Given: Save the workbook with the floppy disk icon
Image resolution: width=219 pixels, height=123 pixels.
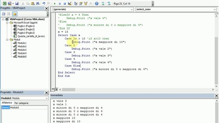Looking at the screenshot, I should [x=17, y=3].
